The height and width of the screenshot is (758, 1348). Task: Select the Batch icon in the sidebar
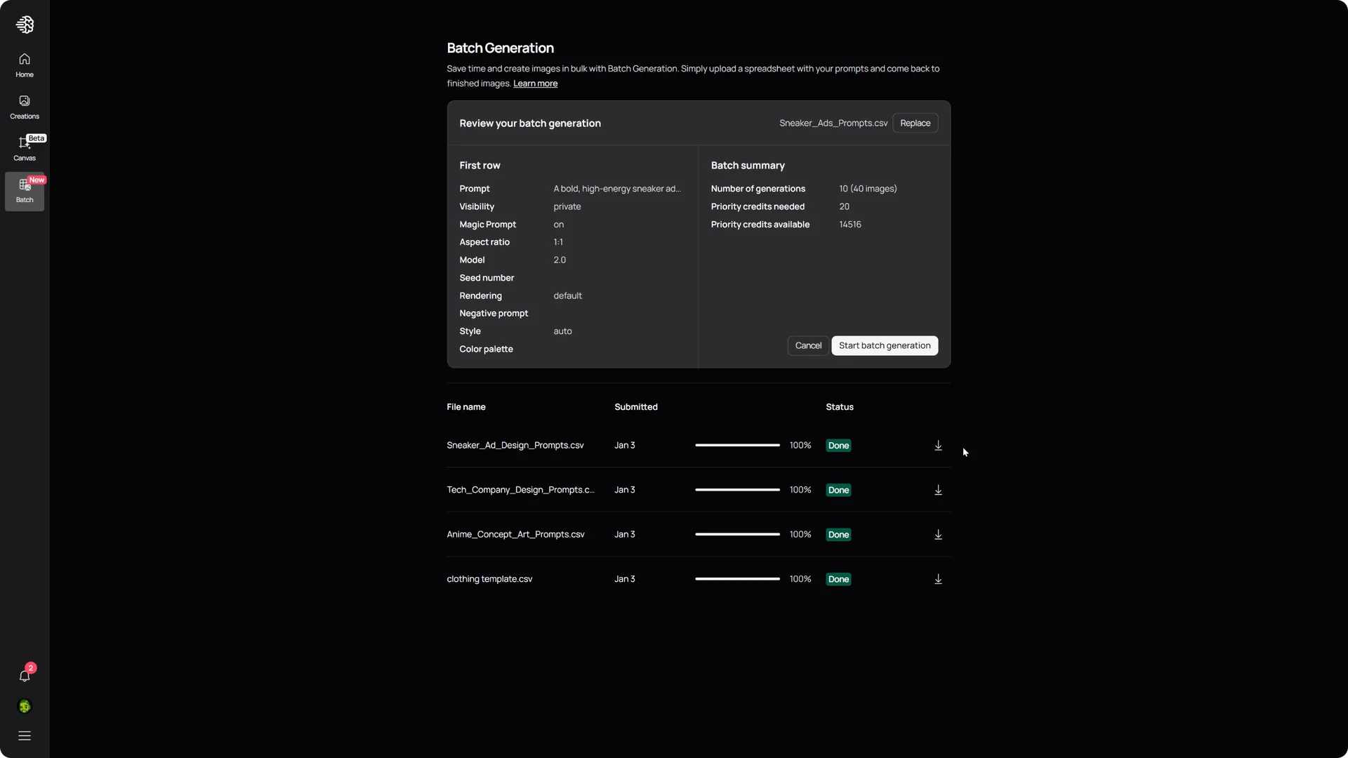coord(24,191)
